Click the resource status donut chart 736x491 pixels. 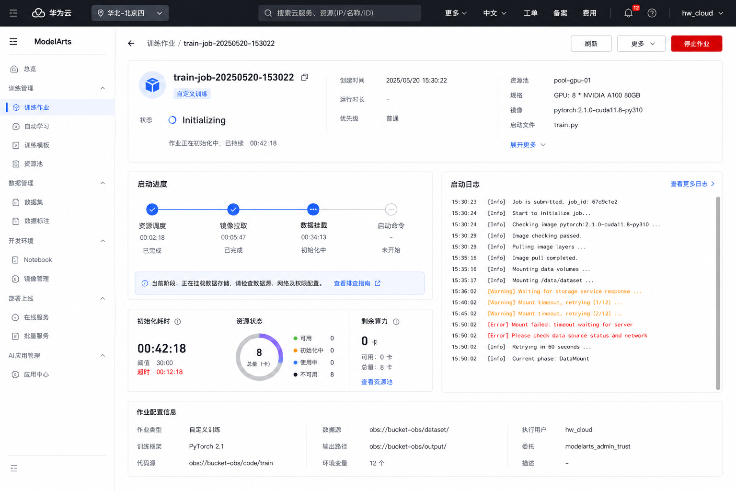point(259,357)
